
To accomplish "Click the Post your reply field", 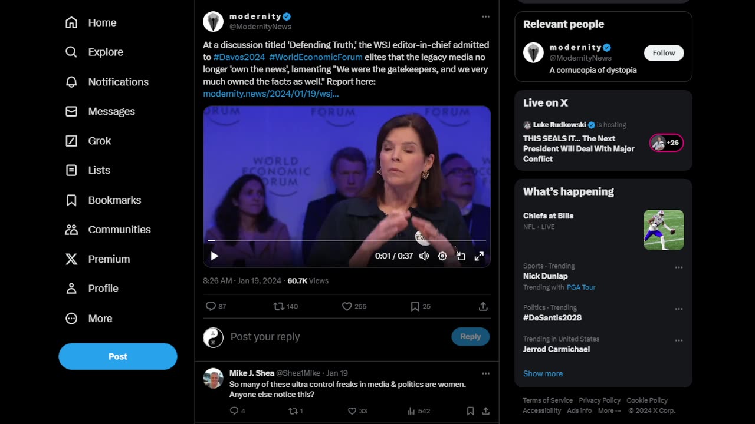I will click(336, 337).
